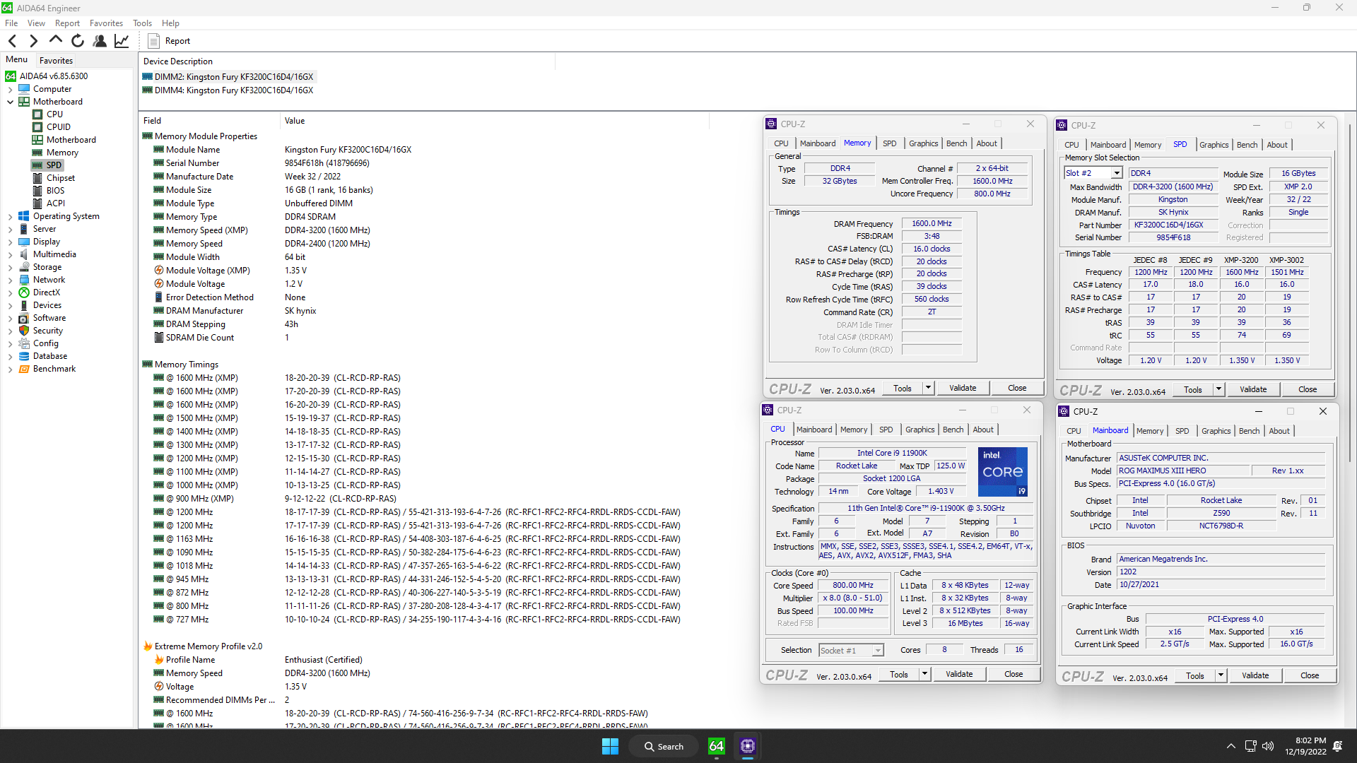
Task: Click the Database icon in tree
Action: (x=24, y=356)
